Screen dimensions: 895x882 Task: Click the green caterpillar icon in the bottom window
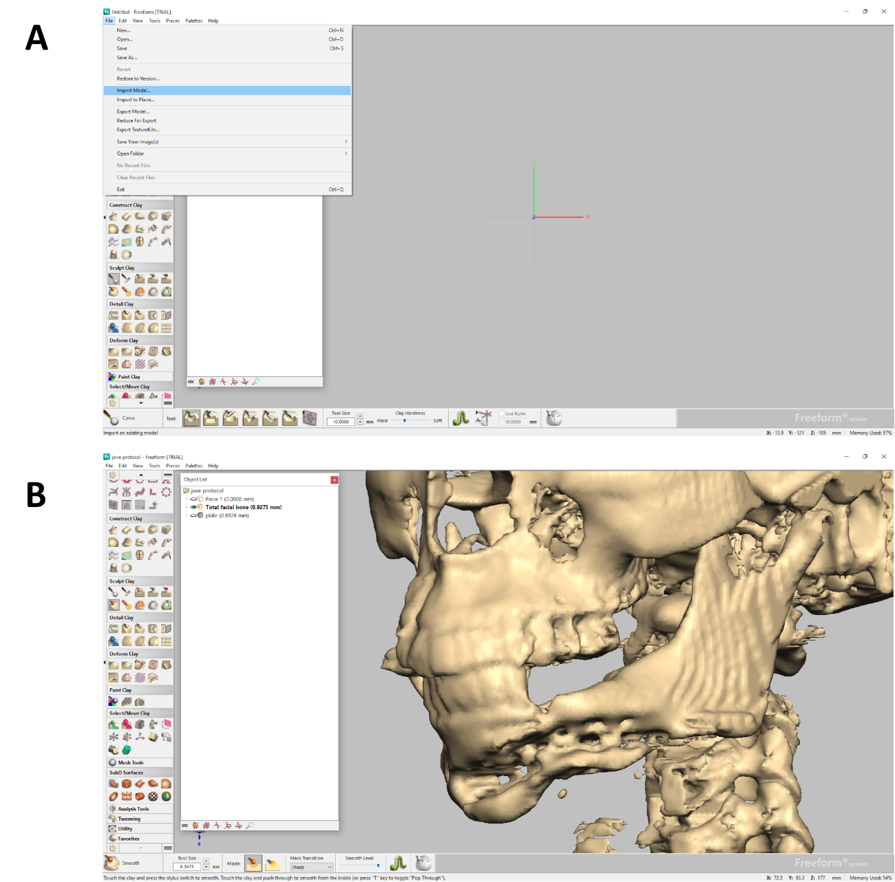[398, 863]
